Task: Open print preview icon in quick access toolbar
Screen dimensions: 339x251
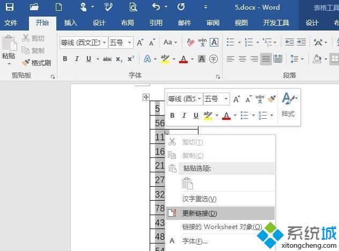Action: pyautogui.click(x=133, y=7)
